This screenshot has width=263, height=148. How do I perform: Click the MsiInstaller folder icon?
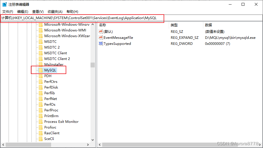point(41,65)
